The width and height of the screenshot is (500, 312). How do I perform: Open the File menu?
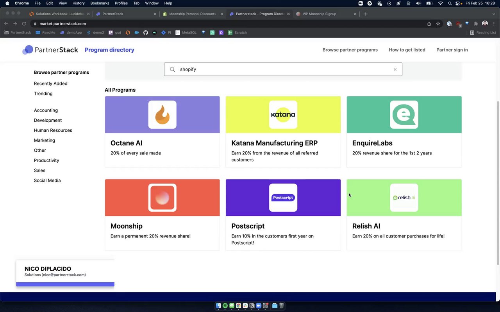coord(37,3)
